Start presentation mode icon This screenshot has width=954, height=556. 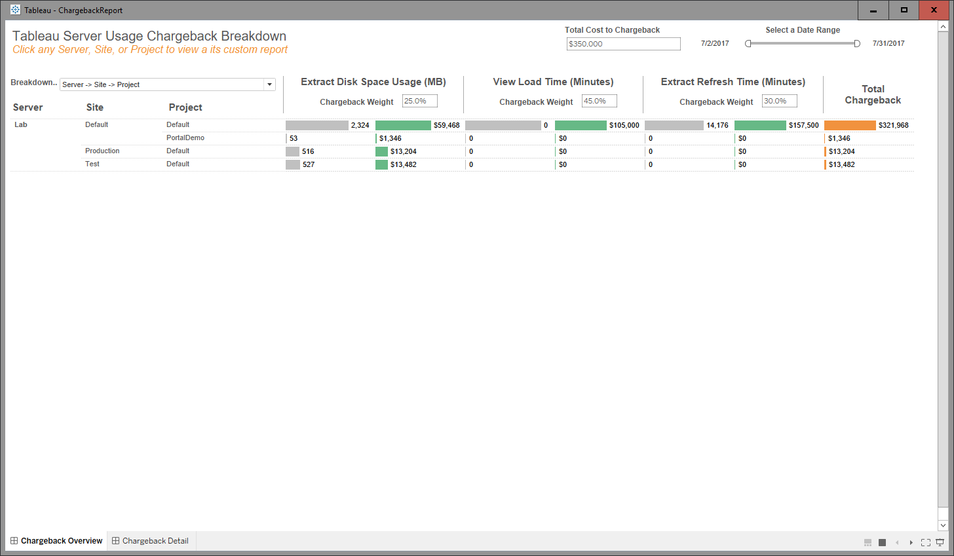pyautogui.click(x=940, y=542)
